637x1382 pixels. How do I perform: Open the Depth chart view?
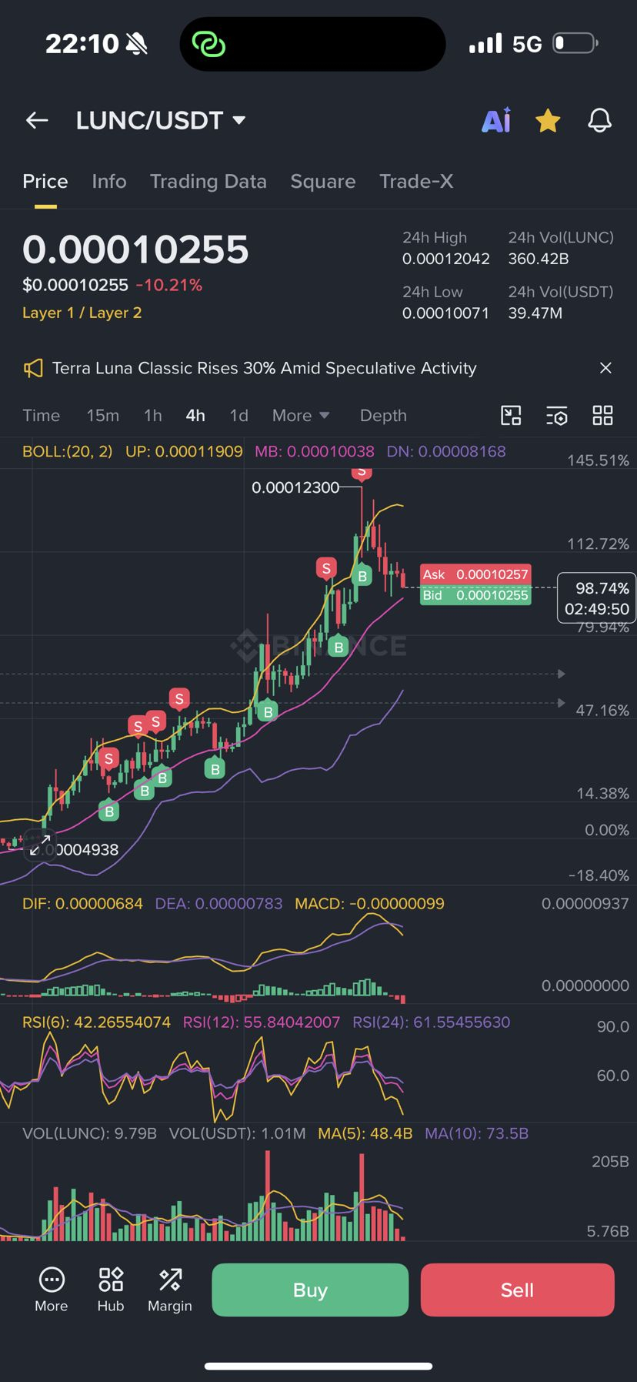(x=383, y=416)
